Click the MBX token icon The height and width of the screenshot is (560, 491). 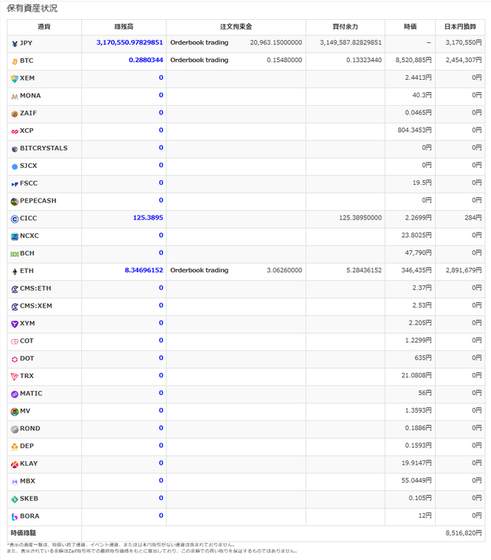click(15, 482)
